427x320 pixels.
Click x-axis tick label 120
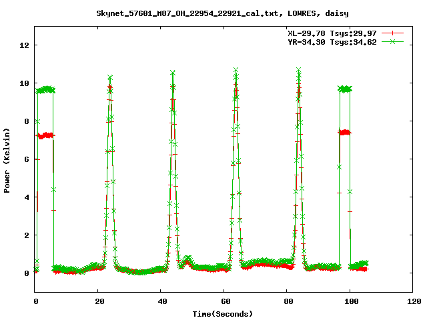[414, 301]
